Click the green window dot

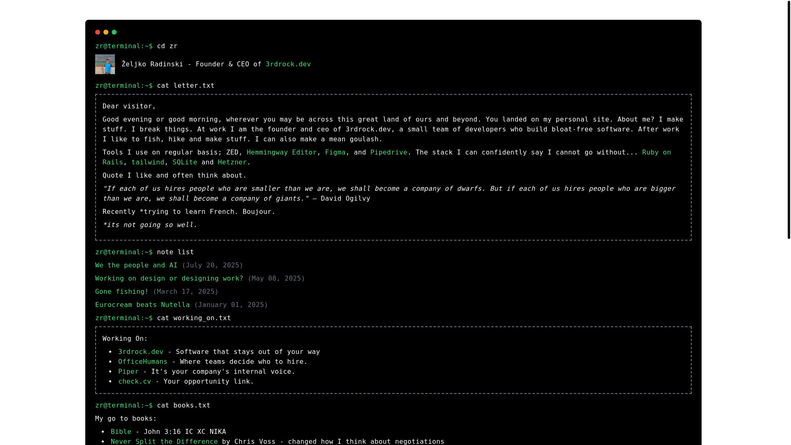pyautogui.click(x=114, y=32)
